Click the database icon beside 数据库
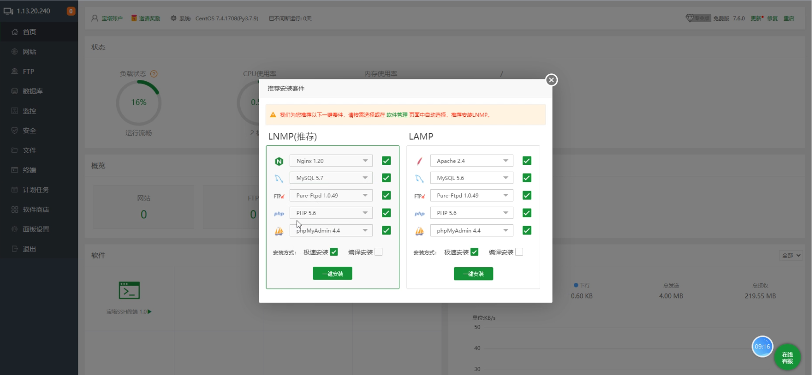The width and height of the screenshot is (812, 375). coord(15,91)
